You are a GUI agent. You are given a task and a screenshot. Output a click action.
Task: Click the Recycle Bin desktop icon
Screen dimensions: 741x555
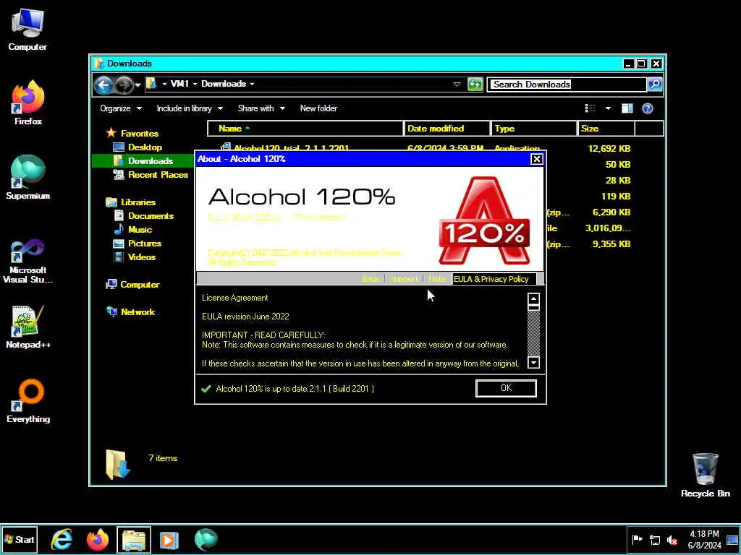[705, 476]
